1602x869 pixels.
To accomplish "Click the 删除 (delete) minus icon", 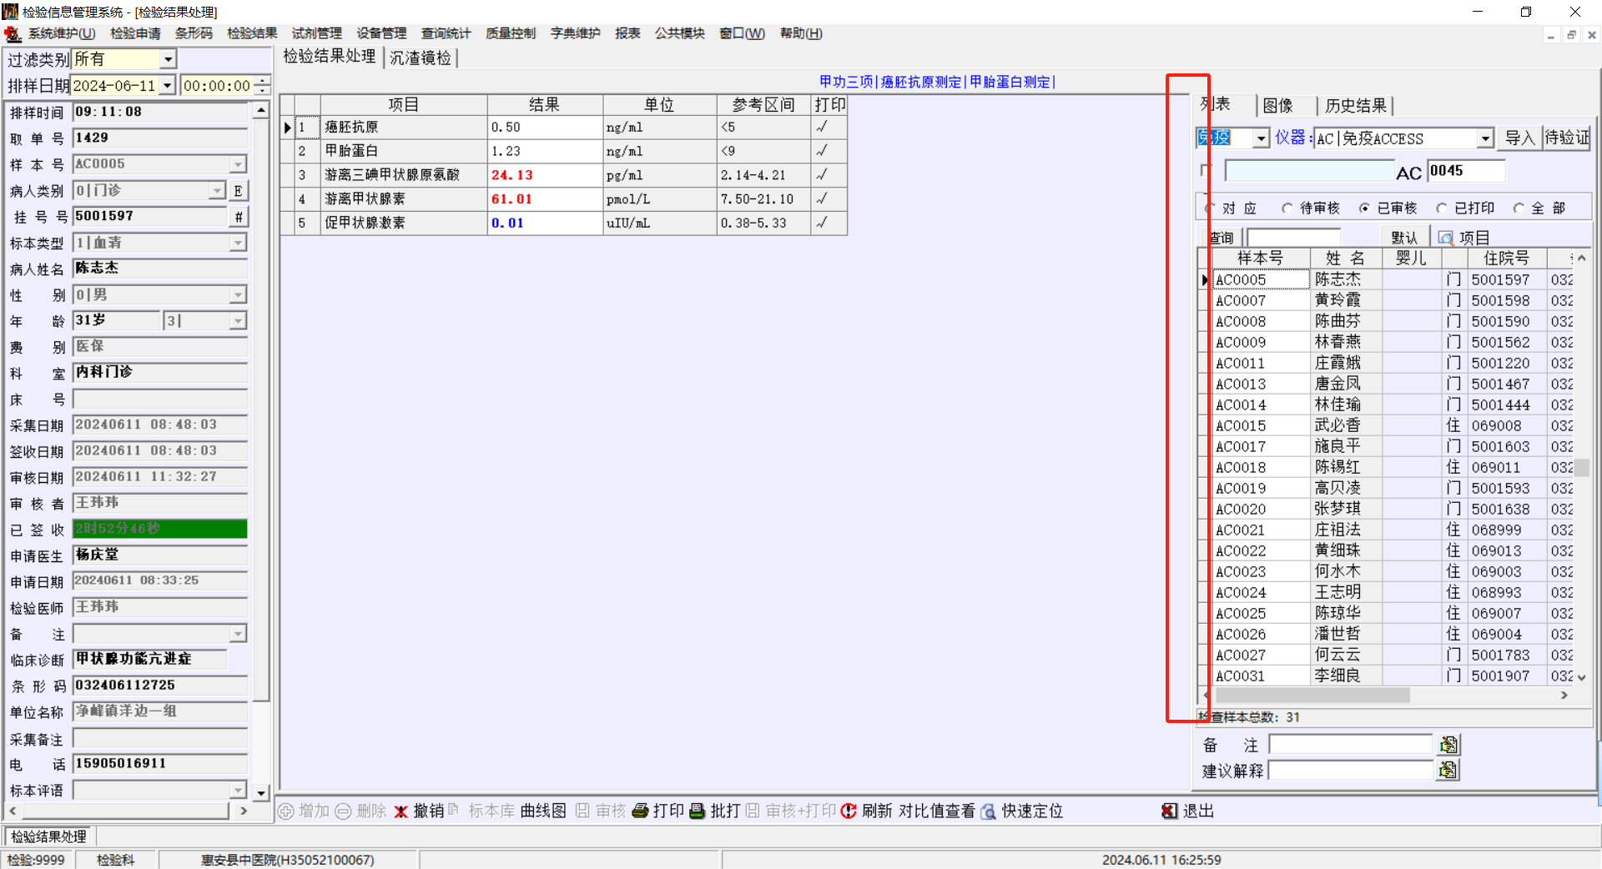I will [343, 811].
